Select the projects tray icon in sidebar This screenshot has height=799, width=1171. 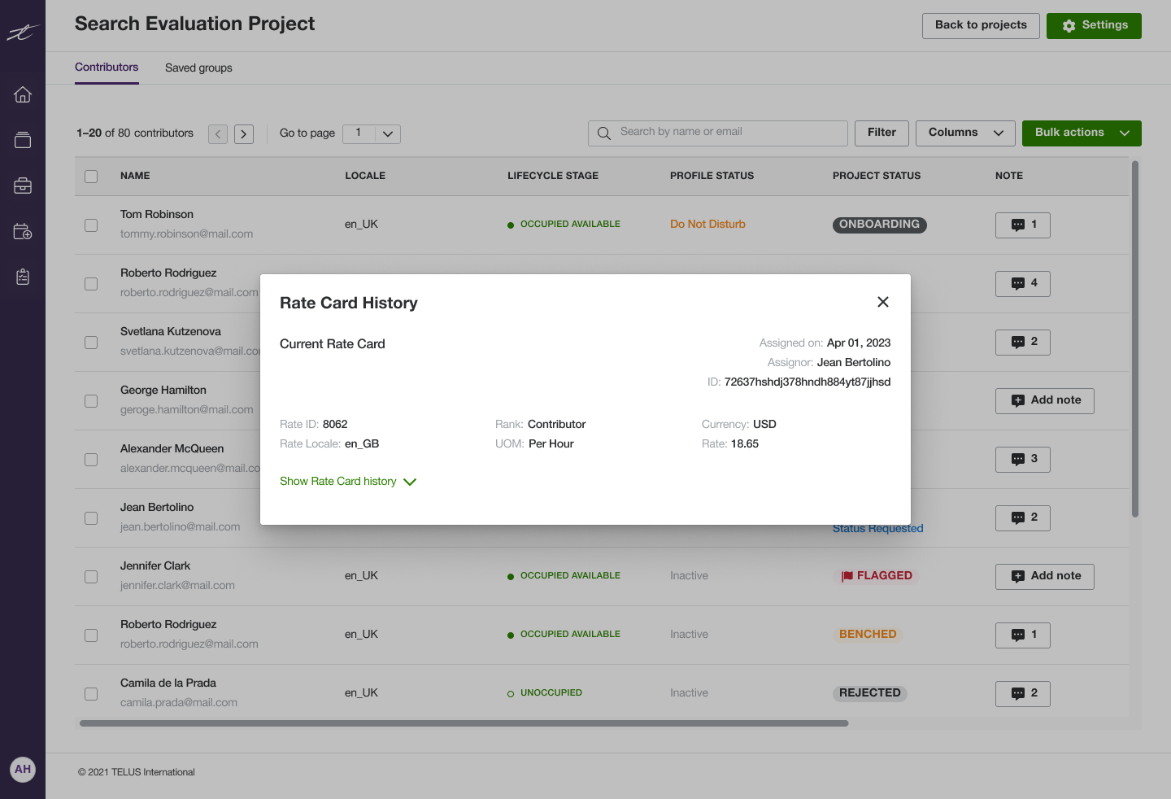[22, 140]
